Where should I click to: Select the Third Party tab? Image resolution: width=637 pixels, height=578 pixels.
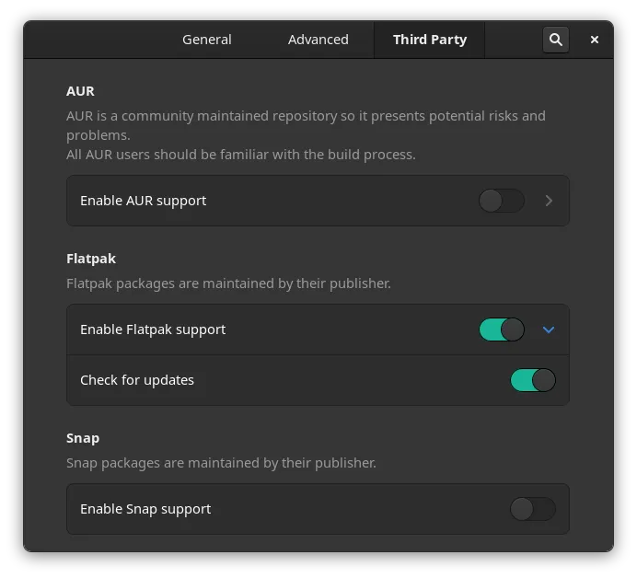pyautogui.click(x=429, y=40)
